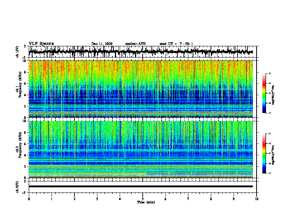The height and width of the screenshot is (223, 289).
Task: Click the '-3' value atop the ch.1 colorbar
Action: point(269,73)
